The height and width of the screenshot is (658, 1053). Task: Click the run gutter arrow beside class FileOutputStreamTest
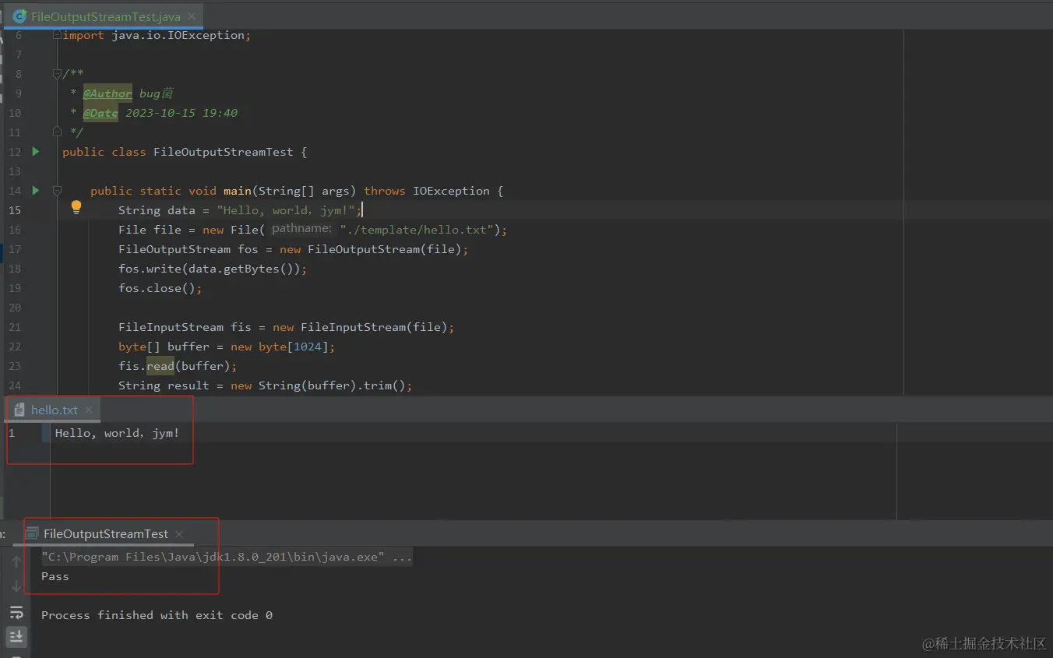coord(36,151)
